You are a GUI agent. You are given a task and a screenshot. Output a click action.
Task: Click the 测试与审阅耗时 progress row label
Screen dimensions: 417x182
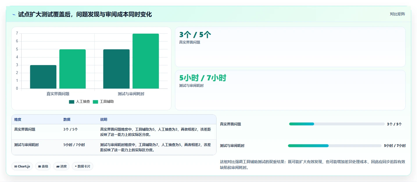[x=232, y=146]
